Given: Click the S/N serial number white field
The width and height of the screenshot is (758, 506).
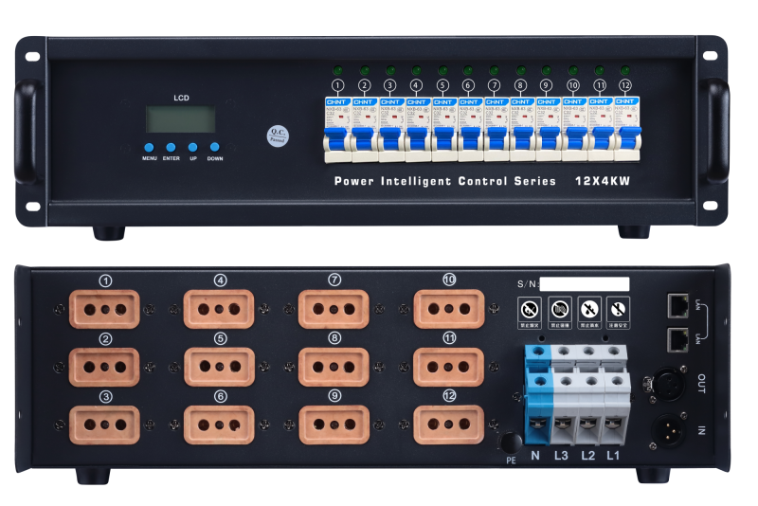Looking at the screenshot, I should click(x=585, y=284).
